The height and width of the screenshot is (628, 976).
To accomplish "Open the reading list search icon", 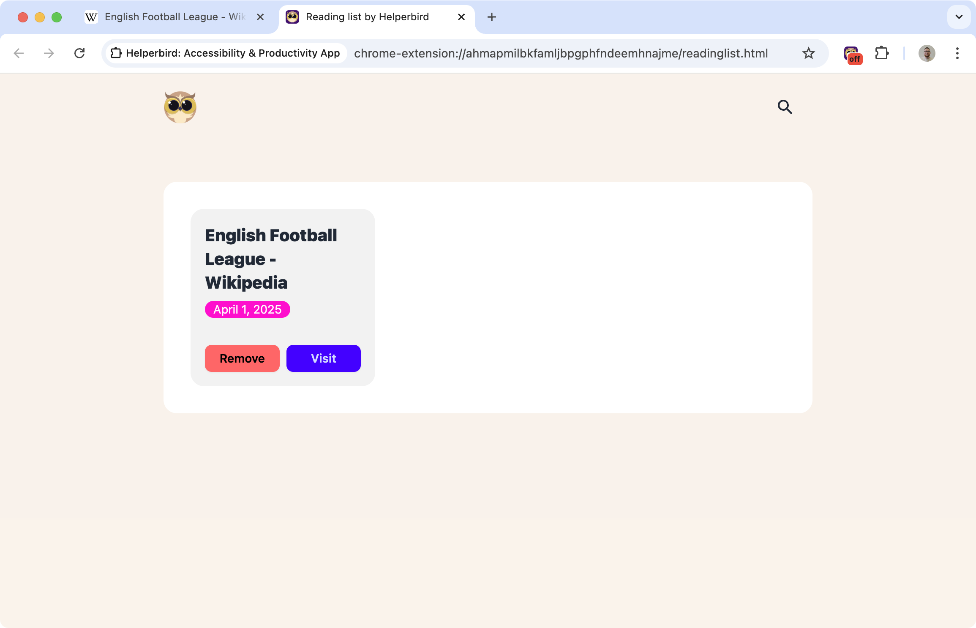I will pyautogui.click(x=785, y=107).
